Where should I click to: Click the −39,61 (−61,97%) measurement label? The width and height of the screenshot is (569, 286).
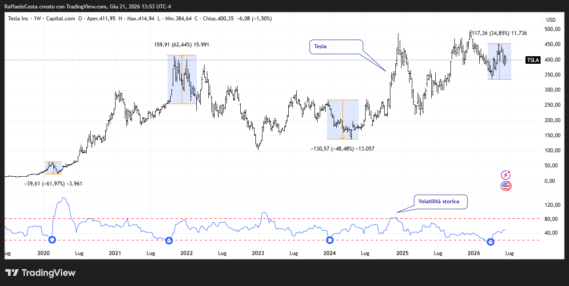point(53,183)
